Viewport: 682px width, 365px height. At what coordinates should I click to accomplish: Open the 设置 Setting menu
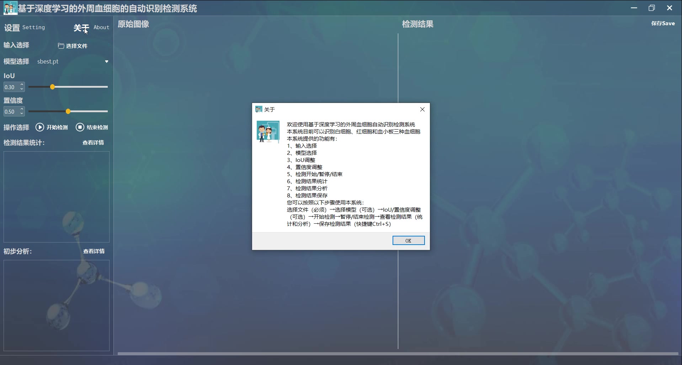[x=24, y=28]
